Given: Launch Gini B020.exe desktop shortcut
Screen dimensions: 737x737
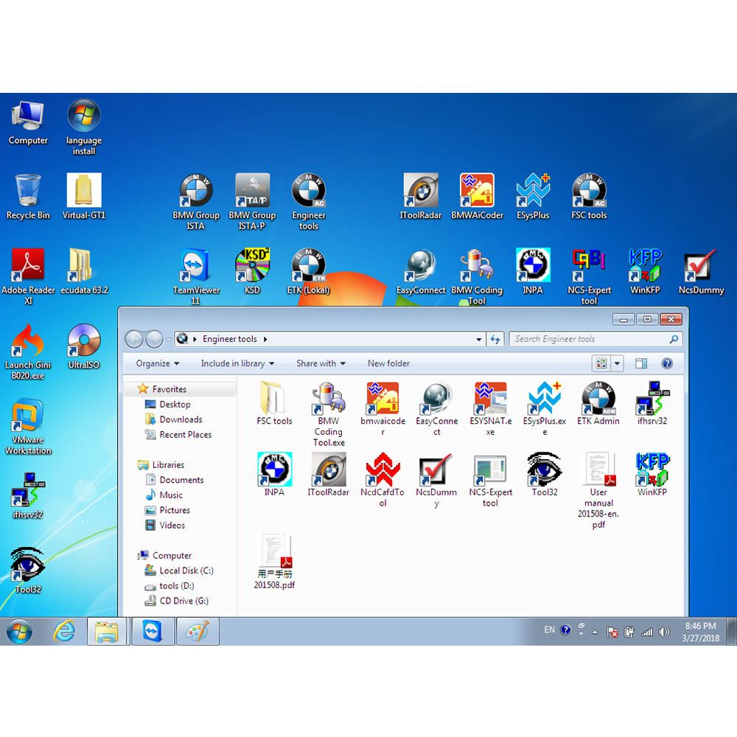Looking at the screenshot, I should coord(28,352).
